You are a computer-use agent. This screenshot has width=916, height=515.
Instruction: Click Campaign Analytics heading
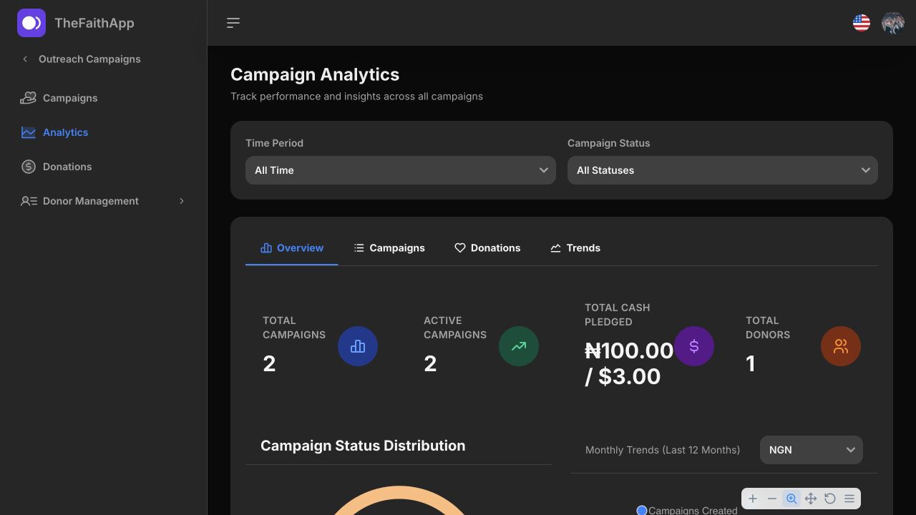[x=315, y=74]
